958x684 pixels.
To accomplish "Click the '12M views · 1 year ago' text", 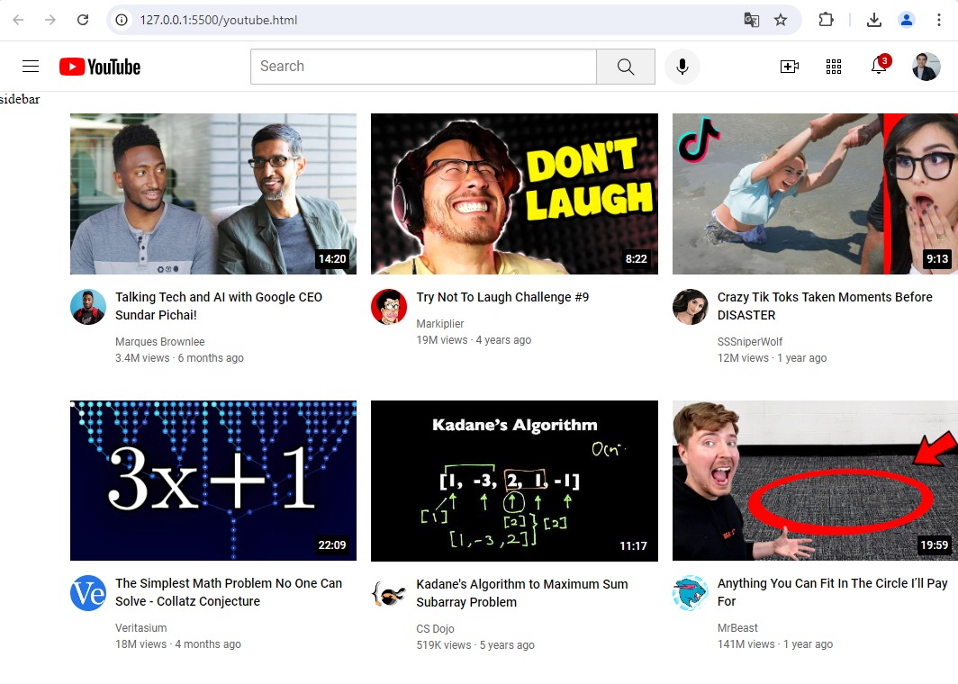I will point(773,358).
